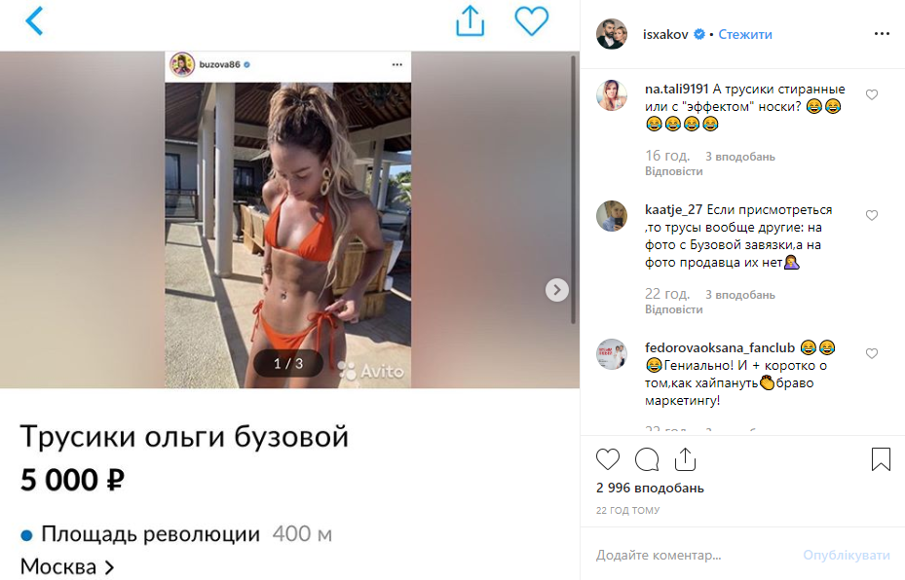Expand the Москва location chevron
Viewport: 905px width, 580px height.
pos(109,568)
